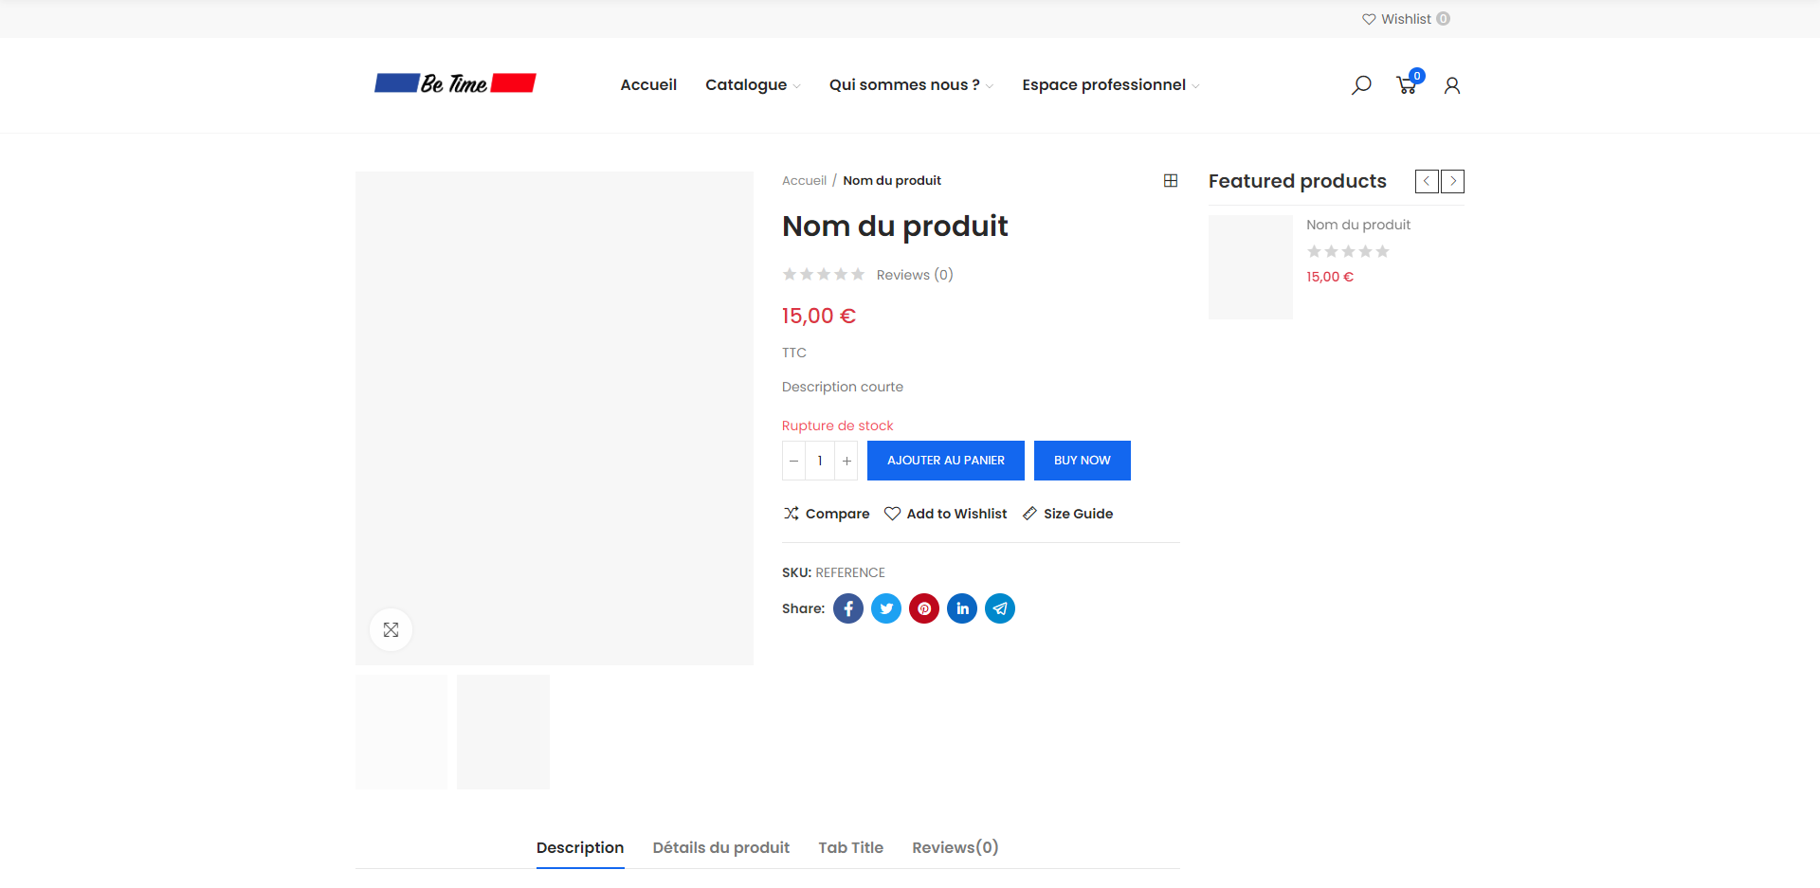Click the Be Time logo
The image size is (1820, 888).
(455, 83)
